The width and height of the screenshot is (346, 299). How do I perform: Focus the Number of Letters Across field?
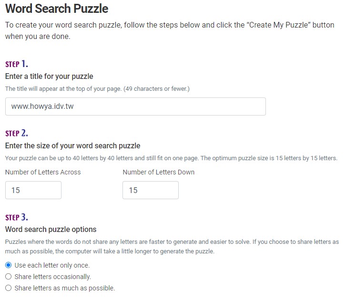pos(33,190)
